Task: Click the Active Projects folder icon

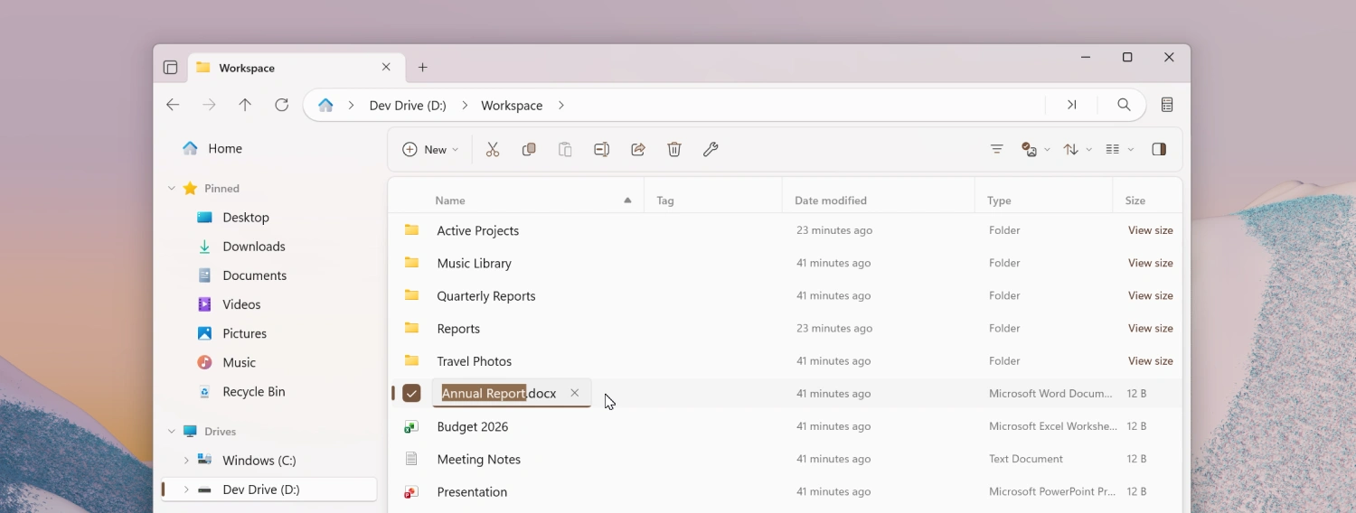Action: coord(411,230)
